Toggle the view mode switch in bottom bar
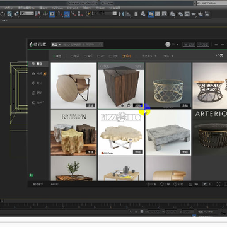Screen dimensions: 227x227 point(207,184)
